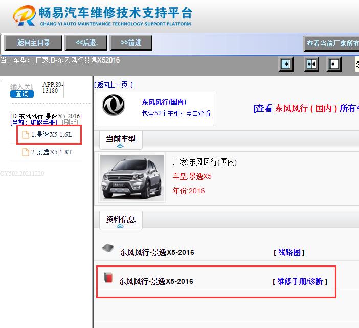Viewport: 359px width, 328px height.
Task: Click 包含52个车型，点击查看 link
Action: point(176,113)
